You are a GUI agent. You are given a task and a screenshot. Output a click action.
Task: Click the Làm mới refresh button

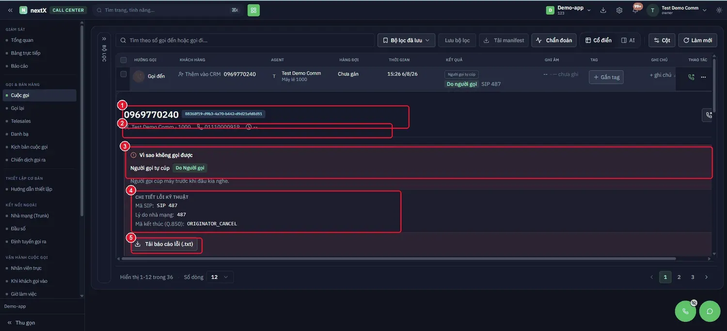698,40
